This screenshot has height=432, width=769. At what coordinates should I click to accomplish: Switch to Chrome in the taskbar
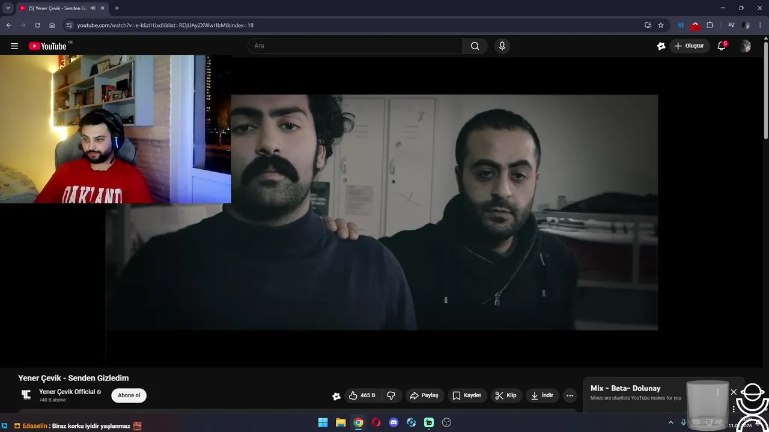tap(358, 422)
